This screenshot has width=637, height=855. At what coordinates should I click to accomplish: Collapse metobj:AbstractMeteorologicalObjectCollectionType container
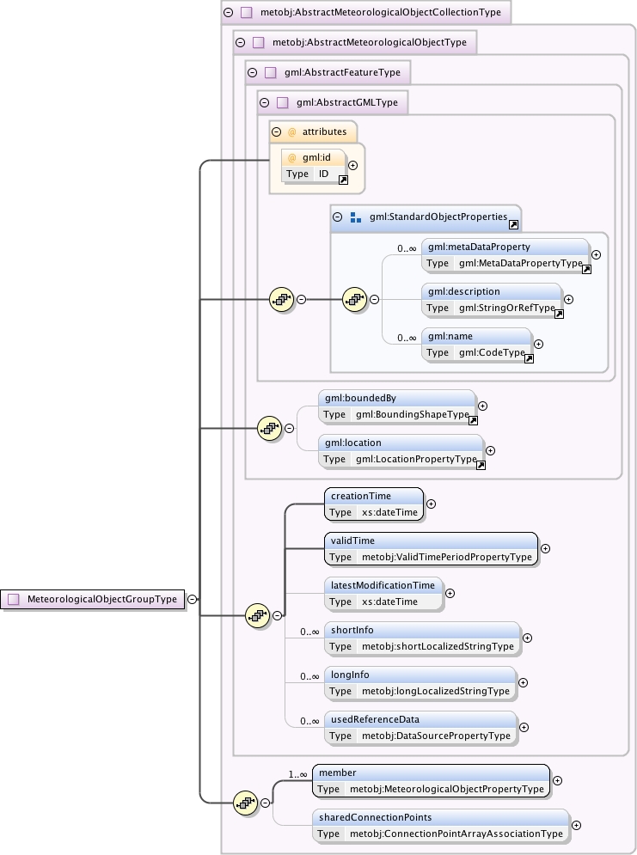click(229, 12)
